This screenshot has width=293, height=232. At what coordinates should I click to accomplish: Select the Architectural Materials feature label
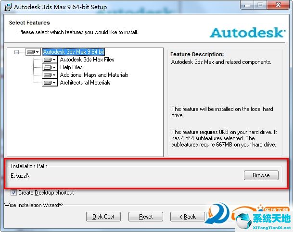85,83
